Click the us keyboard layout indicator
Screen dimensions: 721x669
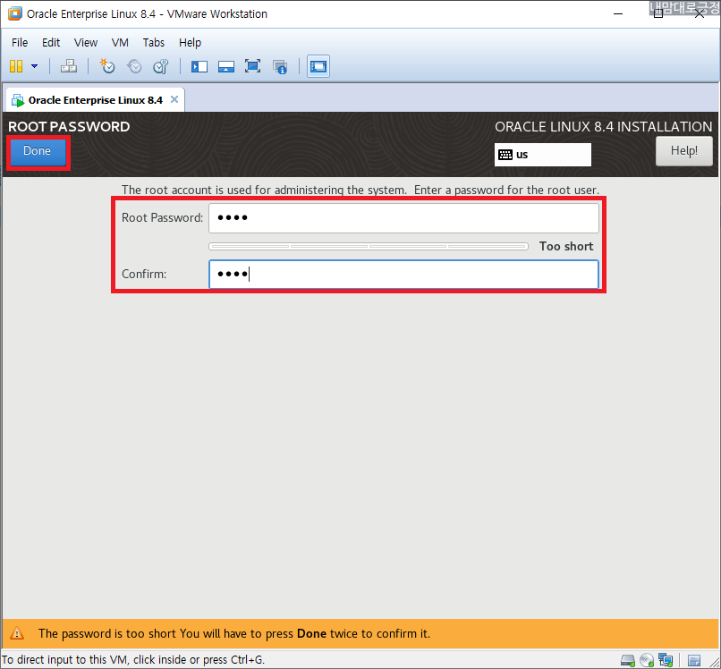(543, 155)
